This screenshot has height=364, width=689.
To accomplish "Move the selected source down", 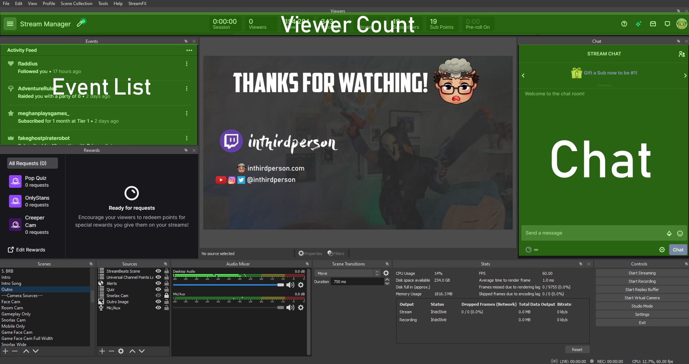I will click(142, 351).
